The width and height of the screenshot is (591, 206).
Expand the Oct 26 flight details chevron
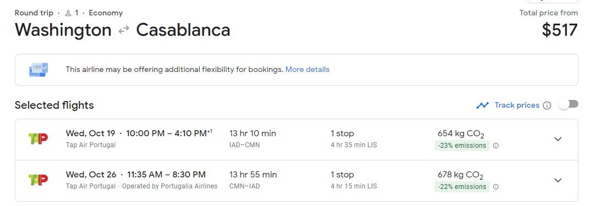(x=558, y=180)
